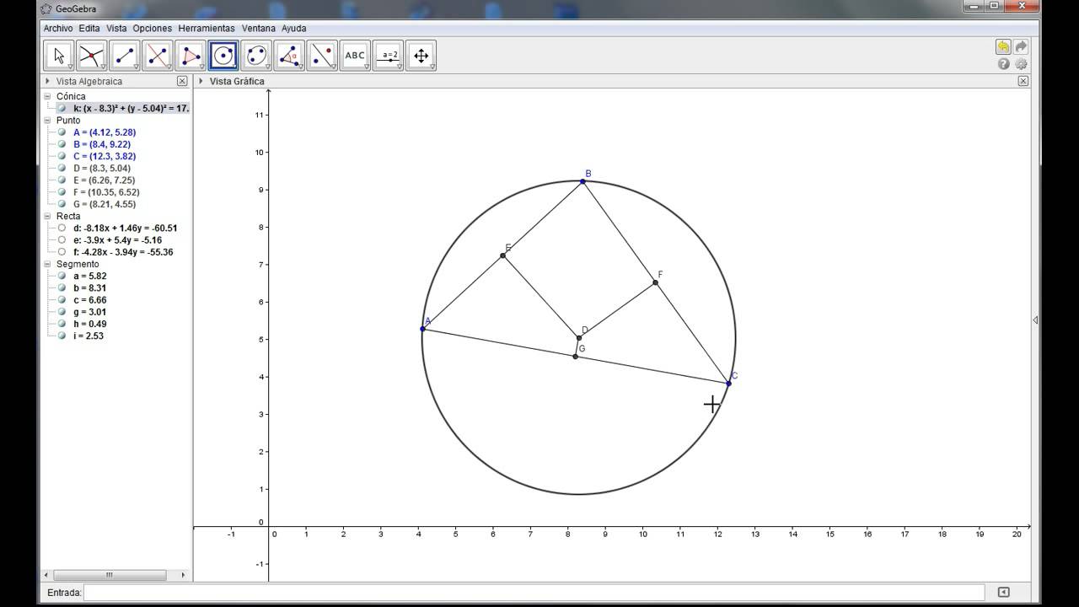Toggle visibility of point D

(x=62, y=168)
